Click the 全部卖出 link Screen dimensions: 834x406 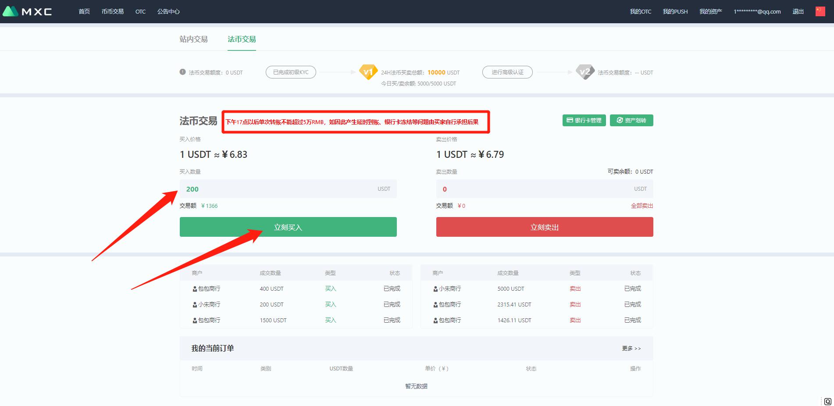pyautogui.click(x=642, y=206)
